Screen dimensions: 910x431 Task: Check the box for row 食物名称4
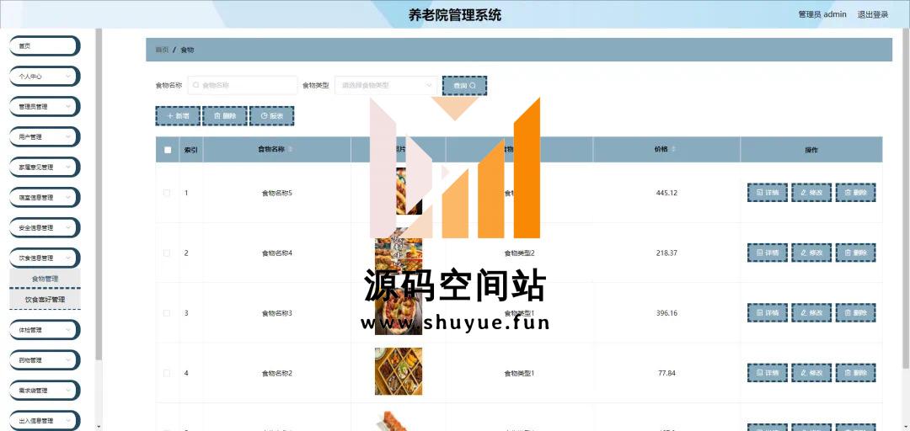[167, 253]
